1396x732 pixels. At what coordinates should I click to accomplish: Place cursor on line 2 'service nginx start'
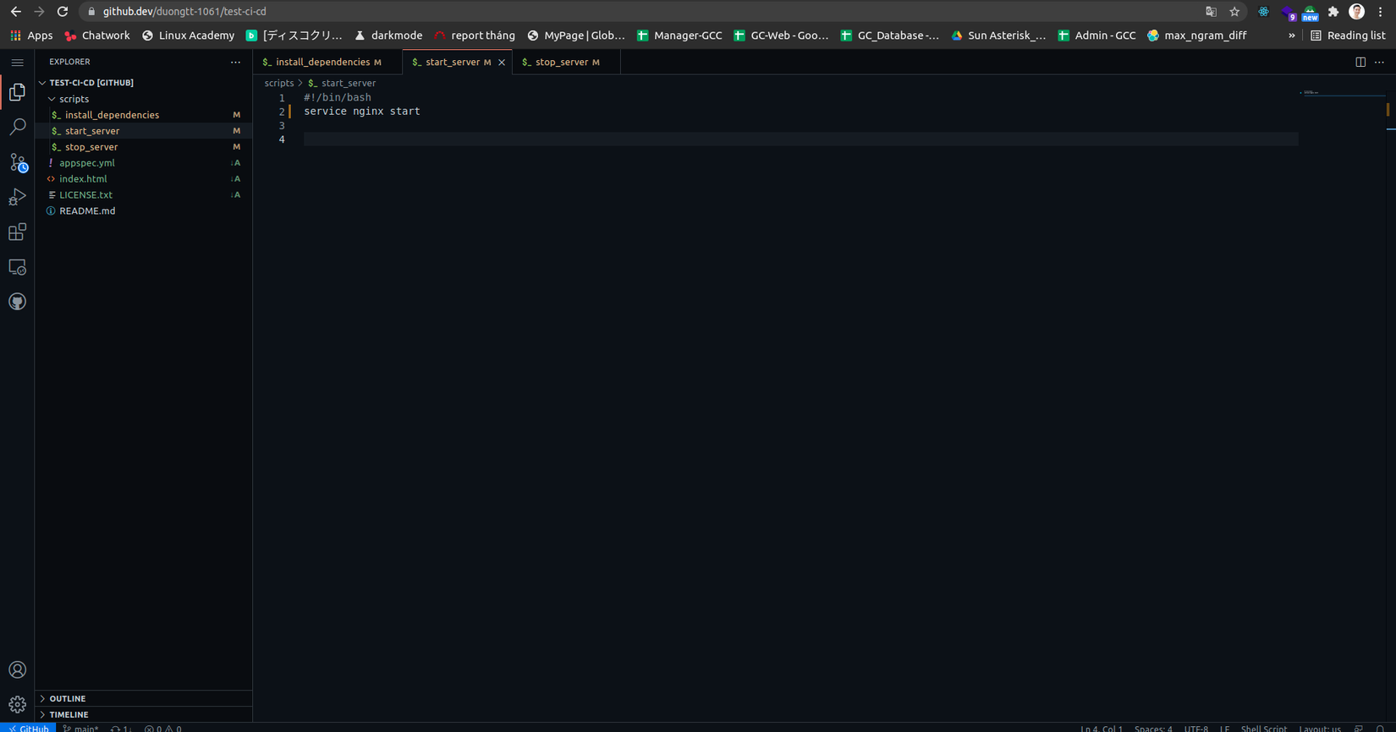tap(362, 112)
